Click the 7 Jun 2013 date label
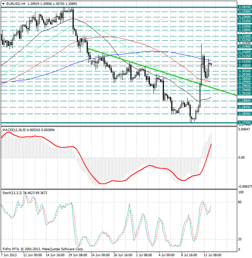 pyautogui.click(x=9, y=255)
